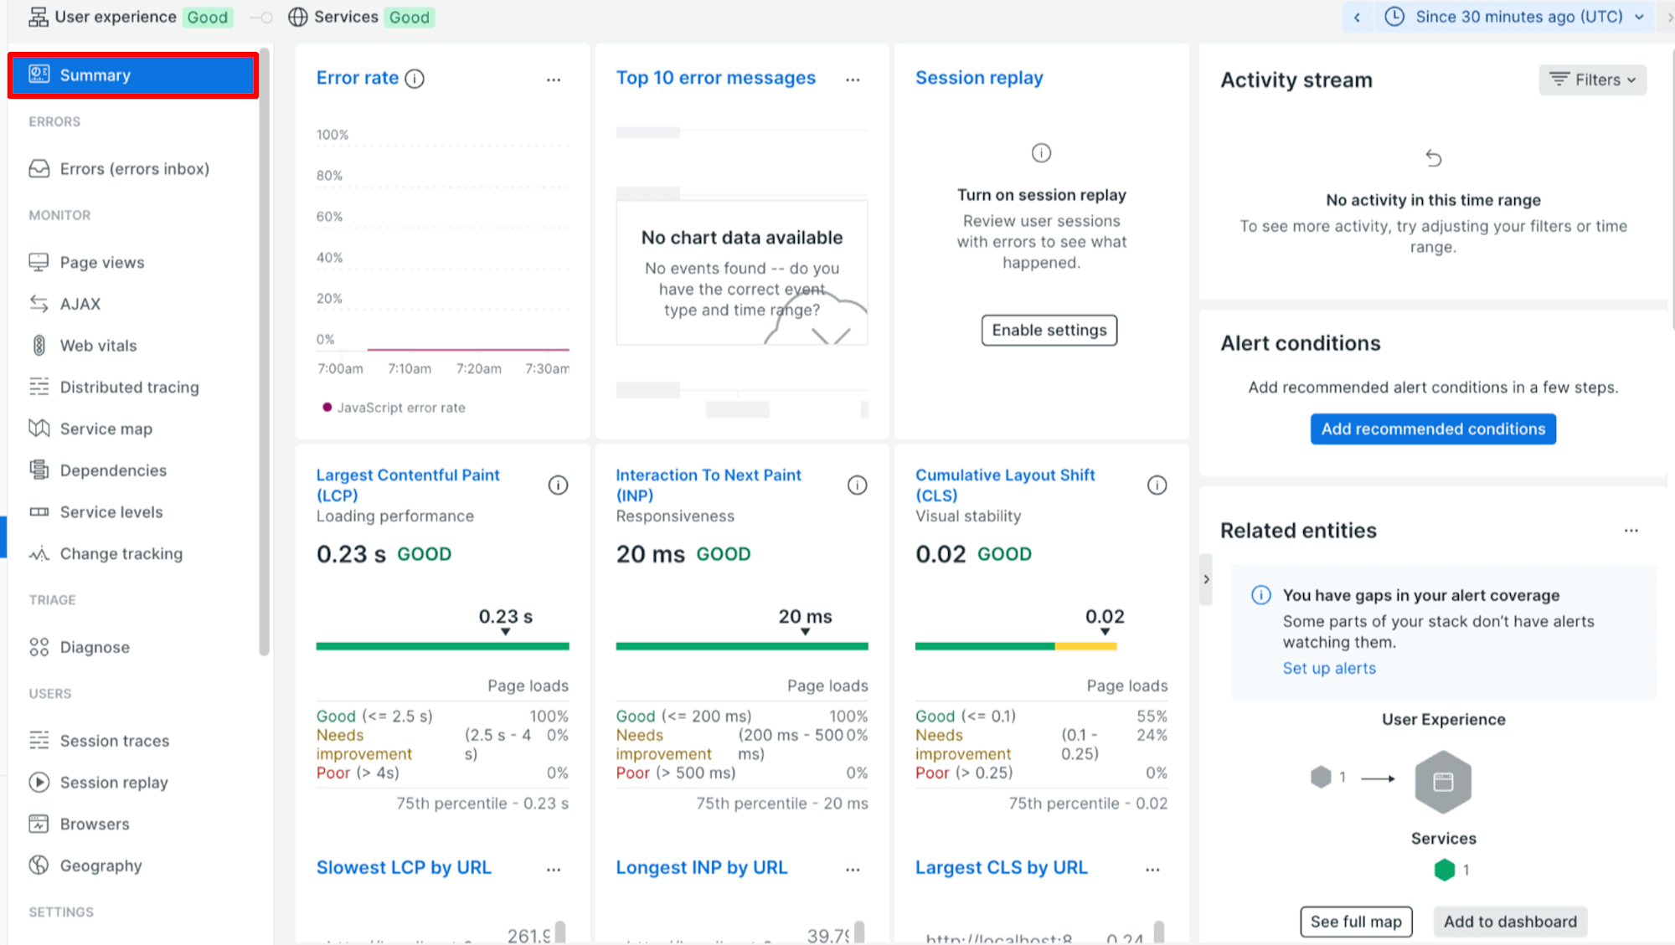Viewport: 1675px width, 945px height.
Task: Click Add to dashboard button
Action: click(x=1510, y=922)
